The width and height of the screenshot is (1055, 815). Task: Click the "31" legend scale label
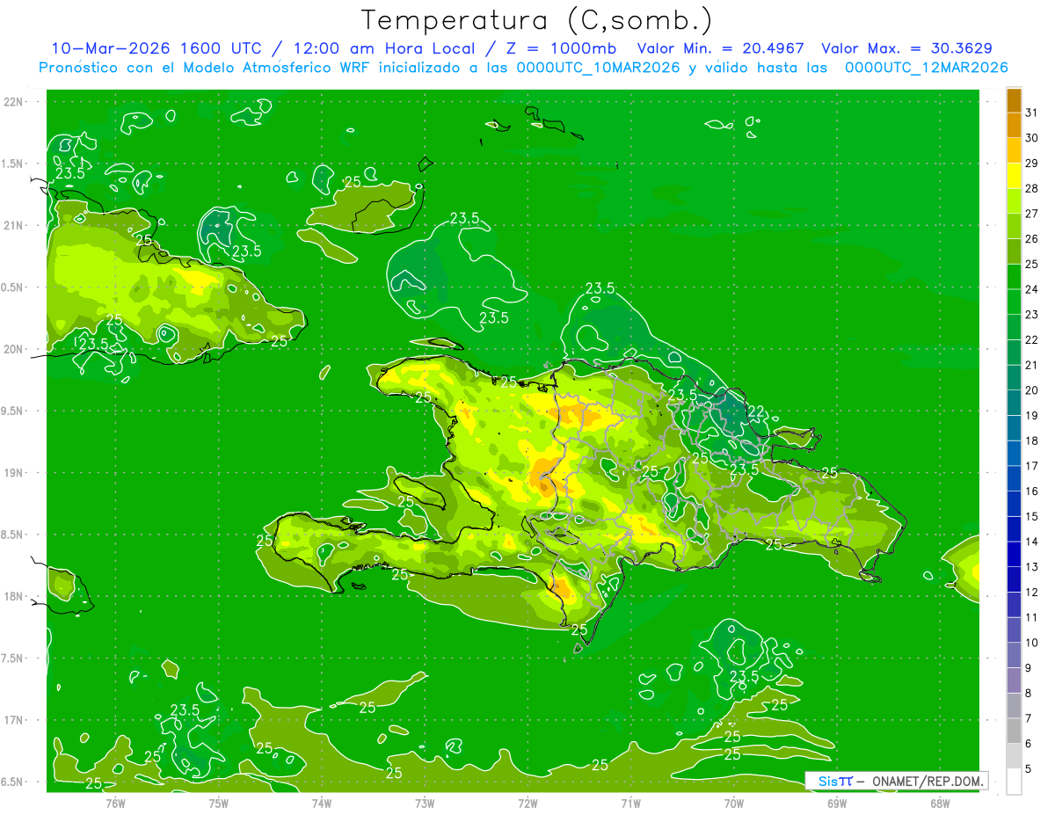click(x=1033, y=113)
